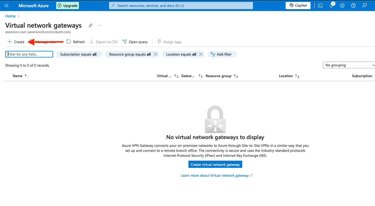Open portal settings gear
375x206 pixels.
(342, 6)
